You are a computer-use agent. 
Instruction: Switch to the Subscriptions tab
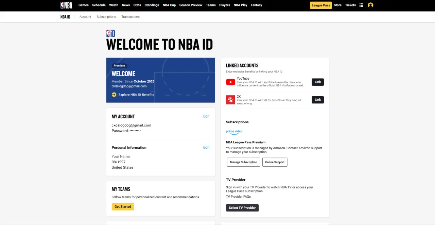pos(106,17)
